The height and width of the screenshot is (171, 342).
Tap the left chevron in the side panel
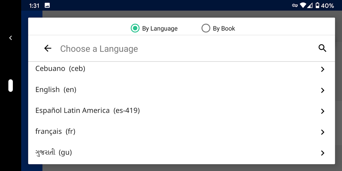pos(11,38)
